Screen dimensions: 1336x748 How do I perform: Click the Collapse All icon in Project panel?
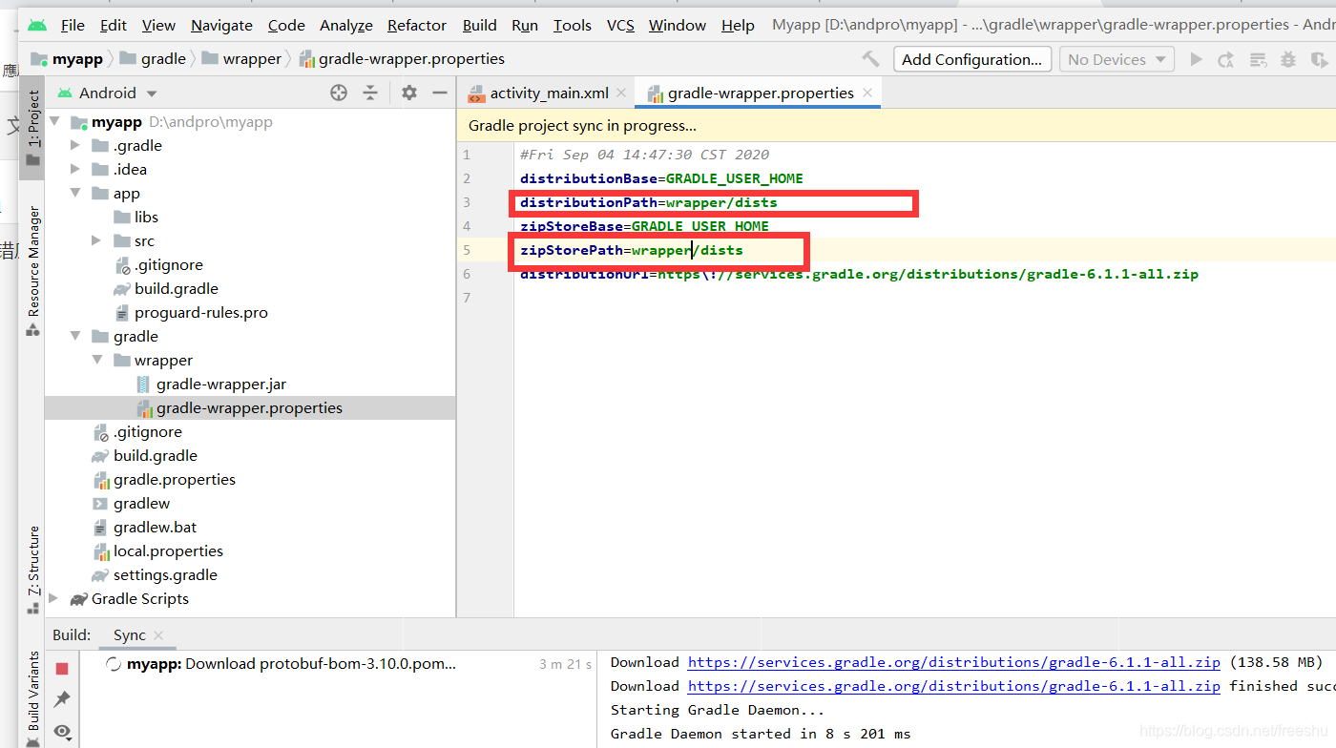[370, 93]
